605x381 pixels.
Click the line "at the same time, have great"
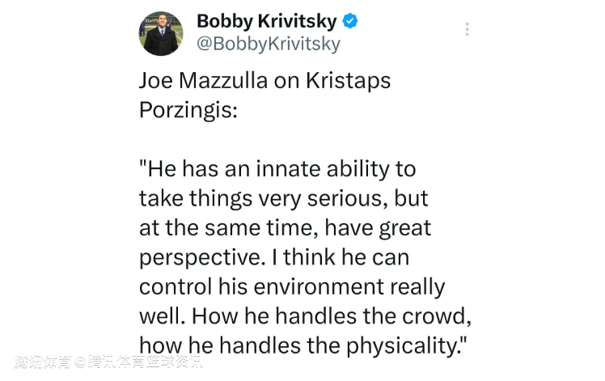click(285, 227)
